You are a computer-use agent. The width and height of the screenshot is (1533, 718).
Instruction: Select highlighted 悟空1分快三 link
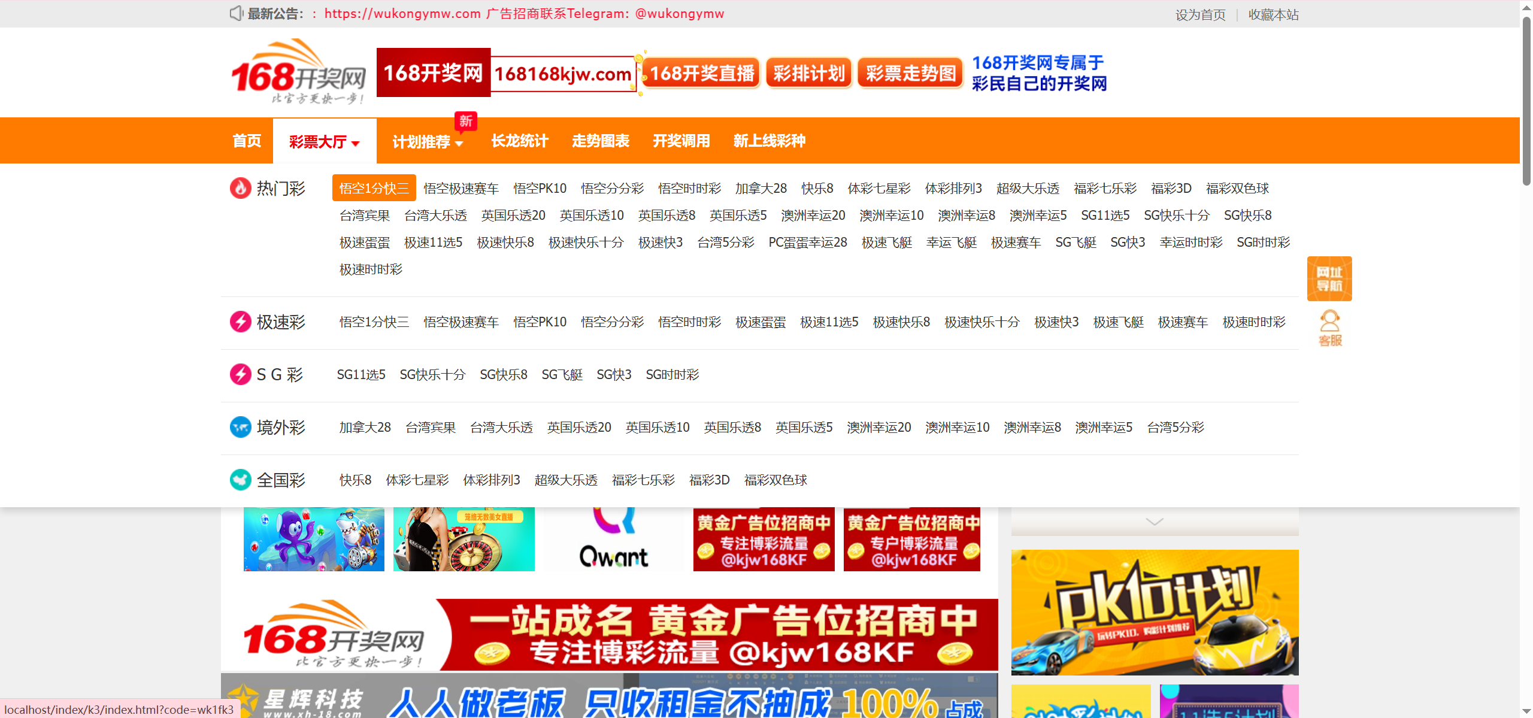374,189
